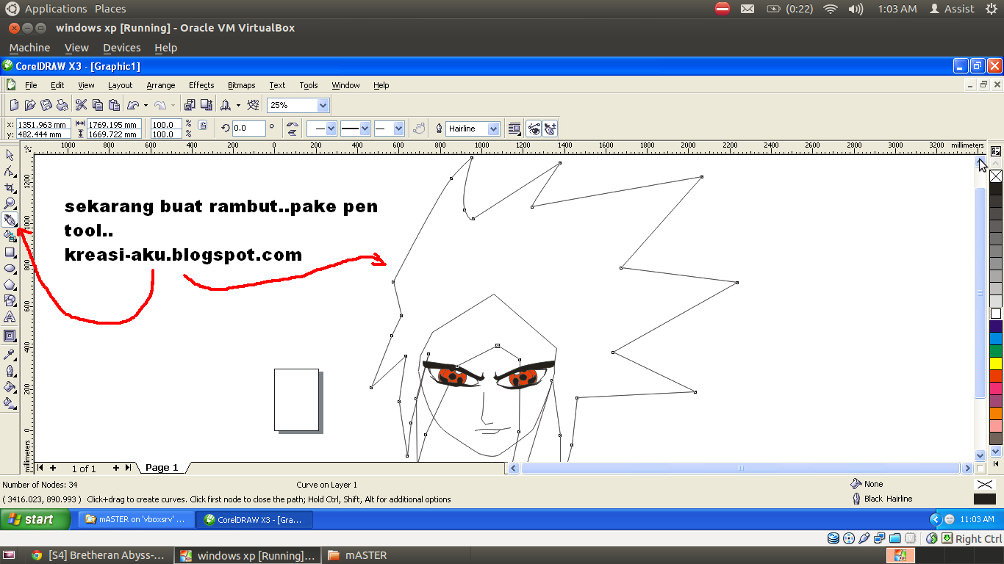Open the Effects menu
Screen dimensions: 1004x564
tap(201, 85)
